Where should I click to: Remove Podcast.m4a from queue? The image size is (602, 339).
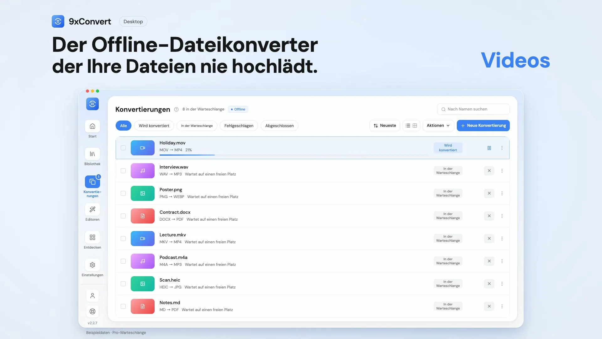pyautogui.click(x=489, y=261)
